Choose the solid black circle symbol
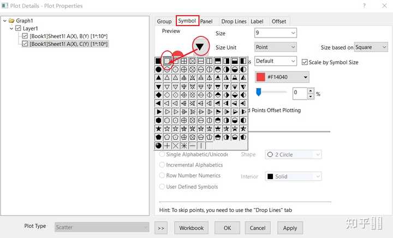Screen dimensions: 393x238 click(158, 69)
